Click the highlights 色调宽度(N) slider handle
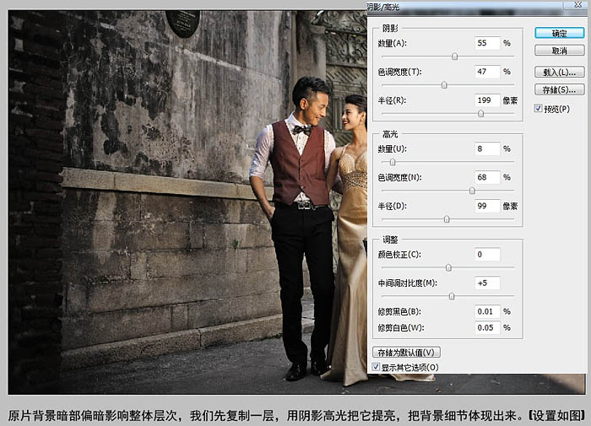Image resolution: width=591 pixels, height=426 pixels. pyautogui.click(x=472, y=191)
